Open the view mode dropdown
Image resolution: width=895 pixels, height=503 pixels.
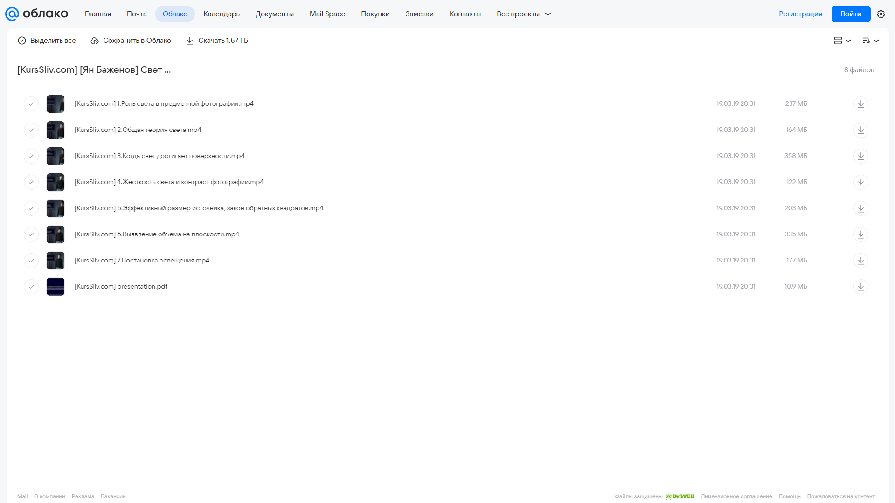pyautogui.click(x=842, y=41)
